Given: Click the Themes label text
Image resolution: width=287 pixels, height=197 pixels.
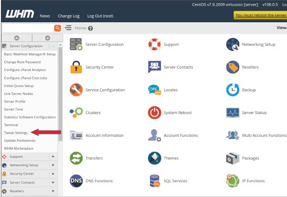Looking at the screenshot, I should (x=171, y=158).
